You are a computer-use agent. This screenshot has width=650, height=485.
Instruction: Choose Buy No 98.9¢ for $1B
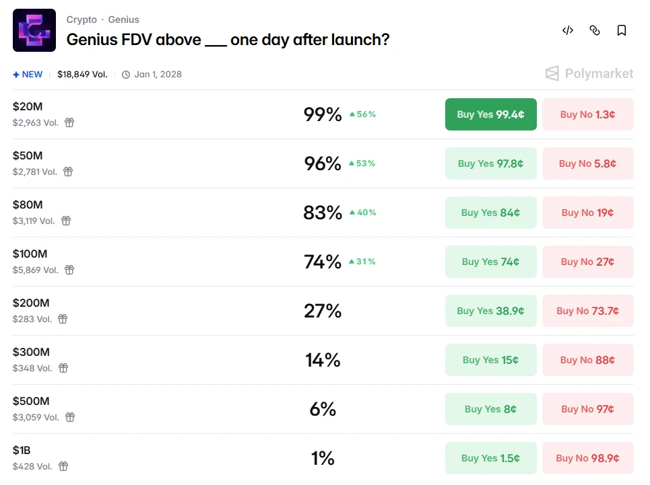coord(587,458)
